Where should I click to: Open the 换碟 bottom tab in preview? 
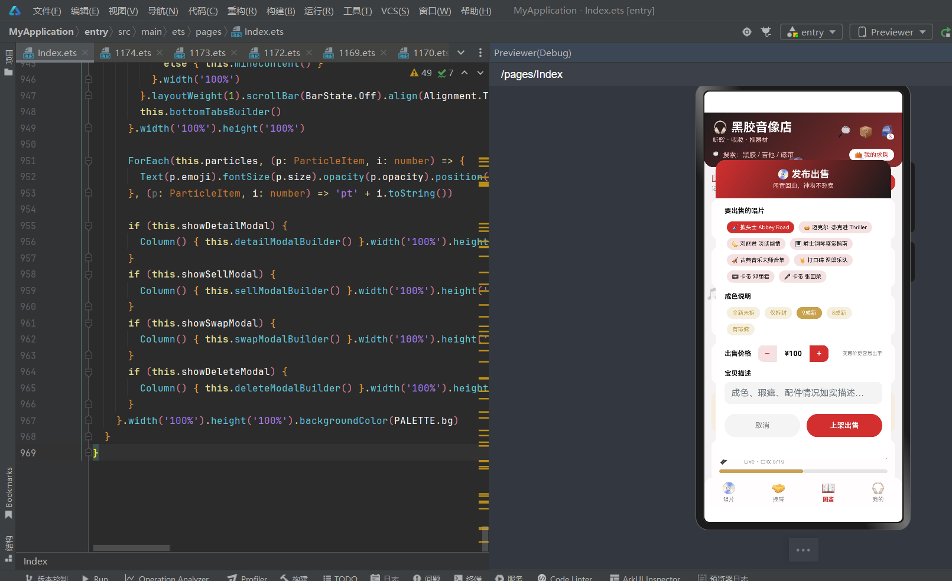click(778, 492)
